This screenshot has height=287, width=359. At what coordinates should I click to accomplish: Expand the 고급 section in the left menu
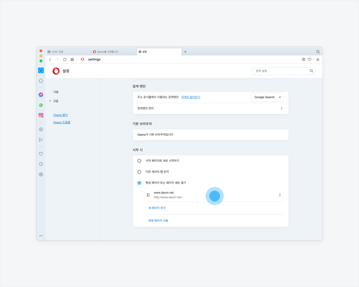click(54, 101)
